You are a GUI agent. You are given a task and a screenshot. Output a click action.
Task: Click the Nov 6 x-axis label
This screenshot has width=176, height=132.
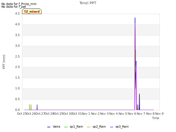[x=132, y=114]
